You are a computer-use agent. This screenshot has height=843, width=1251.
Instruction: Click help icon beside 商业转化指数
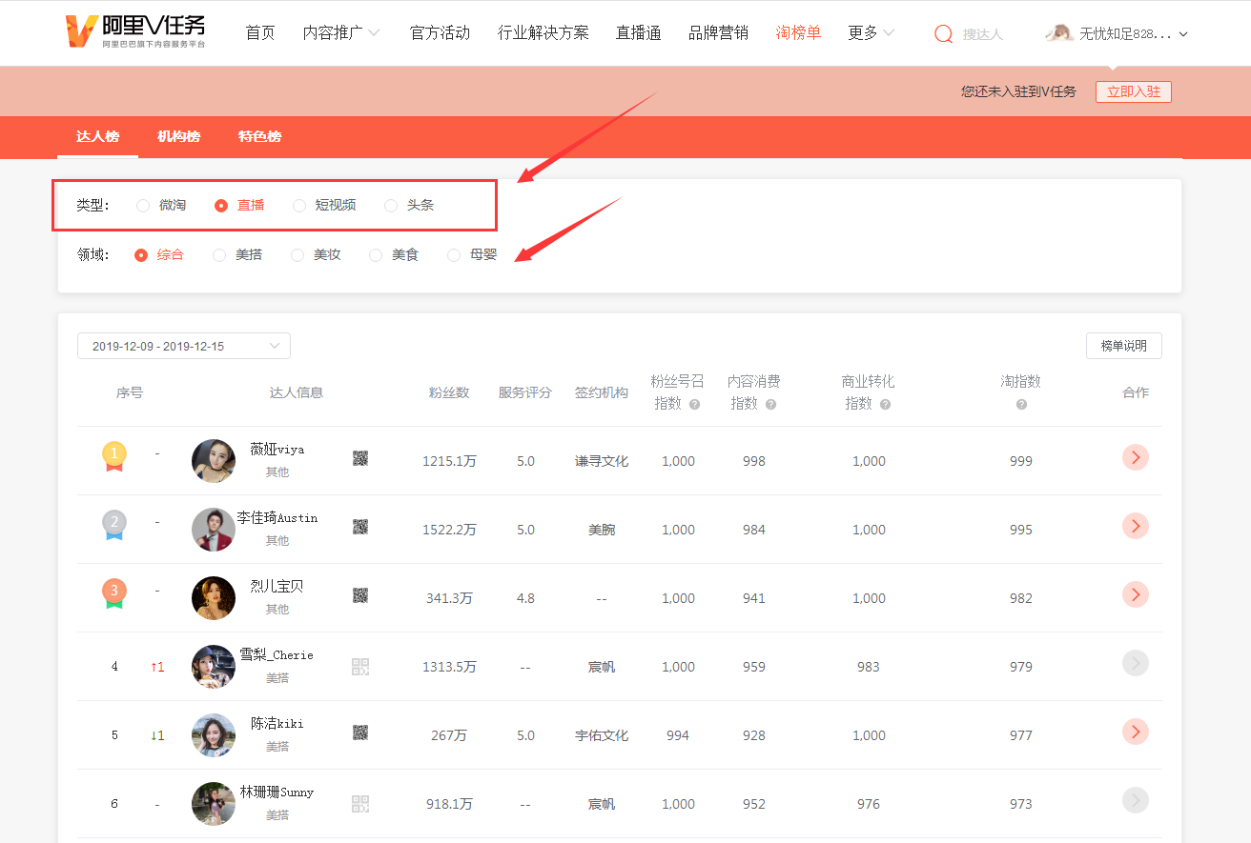(x=885, y=404)
